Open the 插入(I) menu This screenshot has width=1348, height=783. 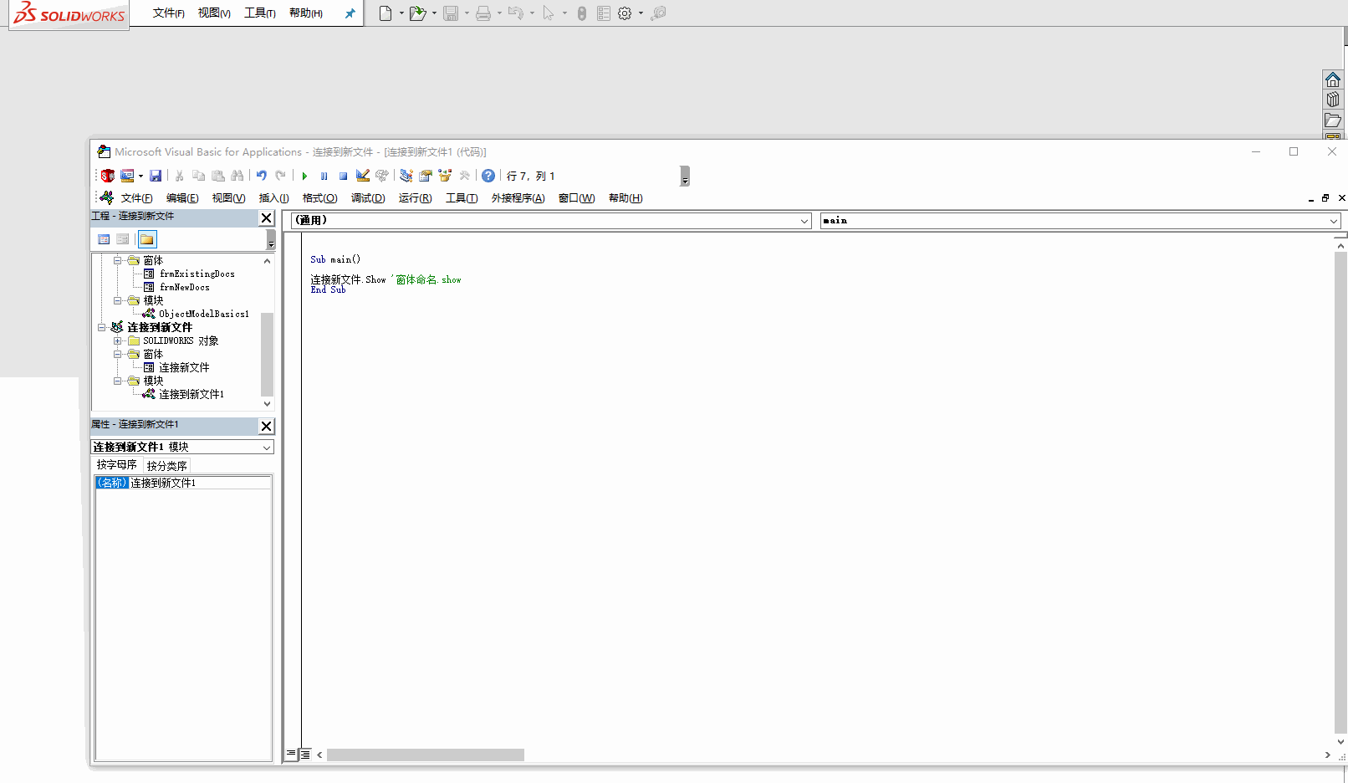pyautogui.click(x=273, y=198)
